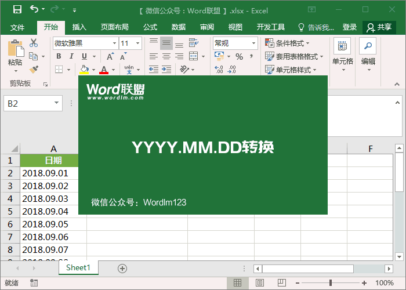Apply the red font color A
406x290 pixels.
pos(104,70)
